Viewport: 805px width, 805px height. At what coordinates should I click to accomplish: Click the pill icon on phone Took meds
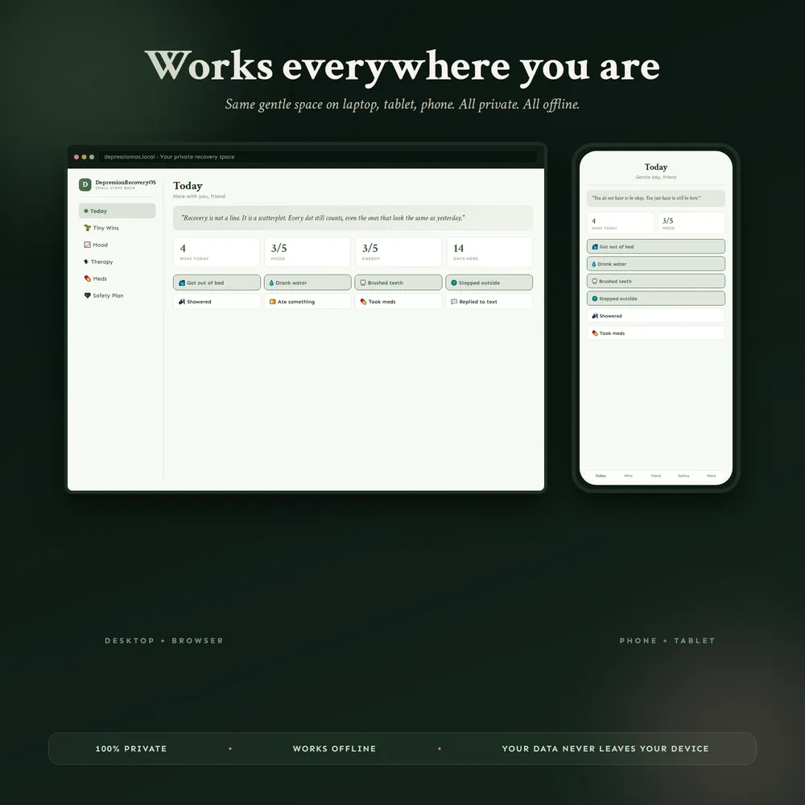tap(595, 333)
